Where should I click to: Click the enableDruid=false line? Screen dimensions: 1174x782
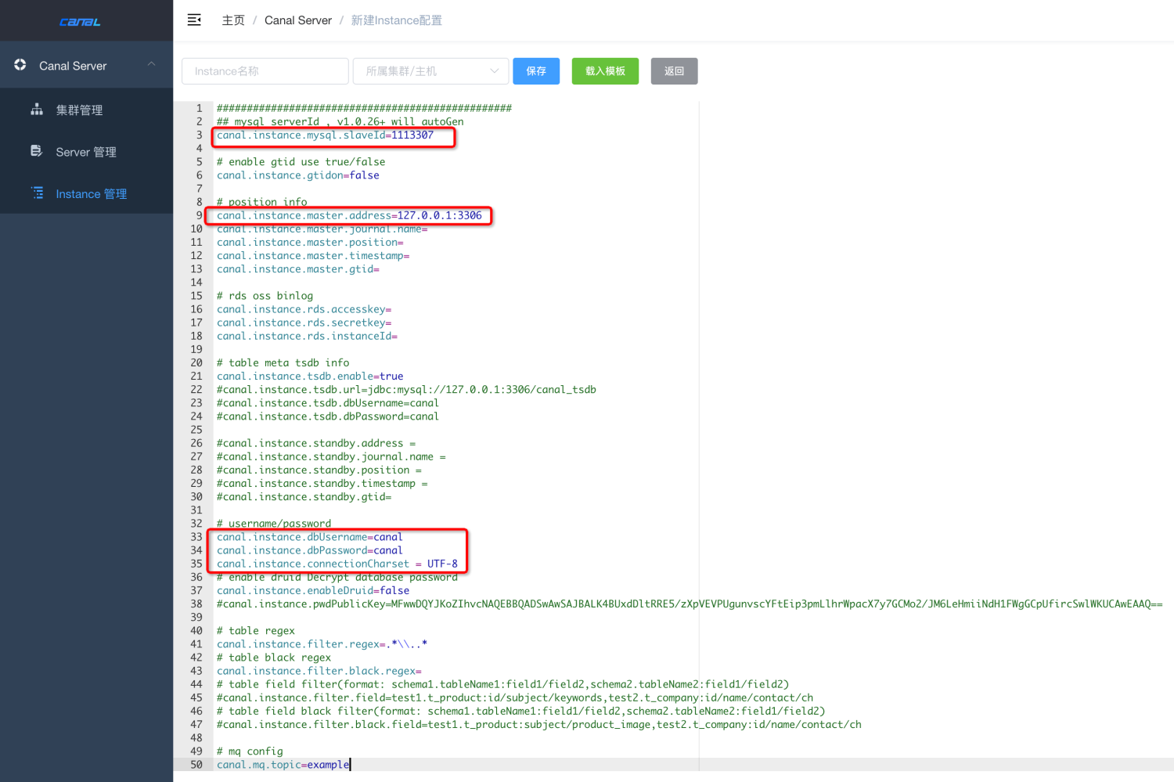[x=313, y=591]
